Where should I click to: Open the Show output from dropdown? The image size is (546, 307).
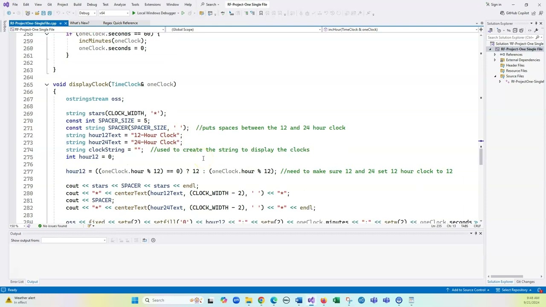point(73,240)
